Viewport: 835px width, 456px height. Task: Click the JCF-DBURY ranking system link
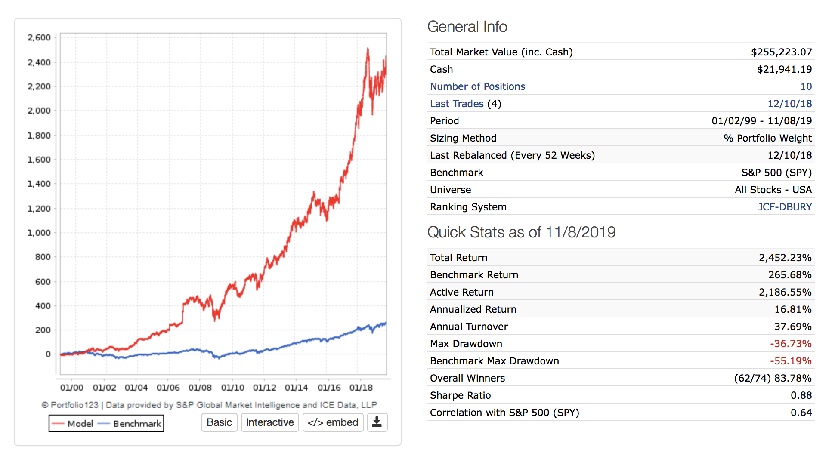(x=785, y=207)
